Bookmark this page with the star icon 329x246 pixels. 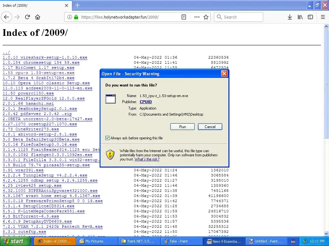click(x=206, y=17)
